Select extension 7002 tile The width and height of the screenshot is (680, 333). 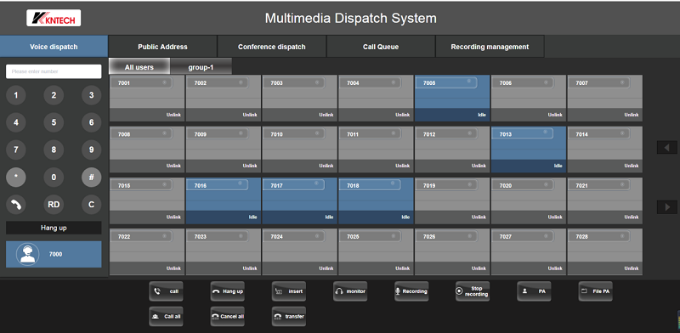pos(224,98)
